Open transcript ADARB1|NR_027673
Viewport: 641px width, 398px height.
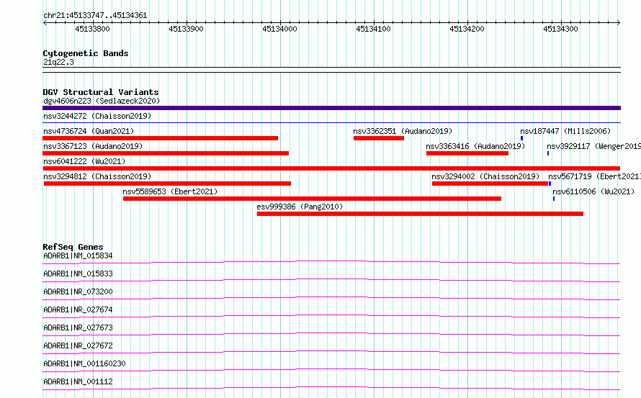[78, 327]
